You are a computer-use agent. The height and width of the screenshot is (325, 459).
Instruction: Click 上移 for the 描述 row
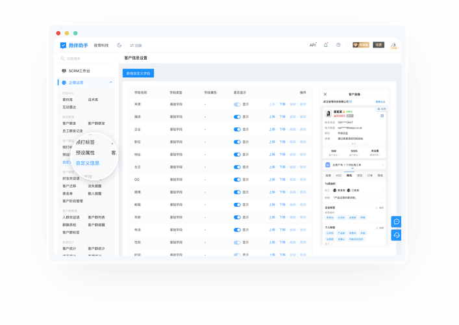click(x=272, y=117)
